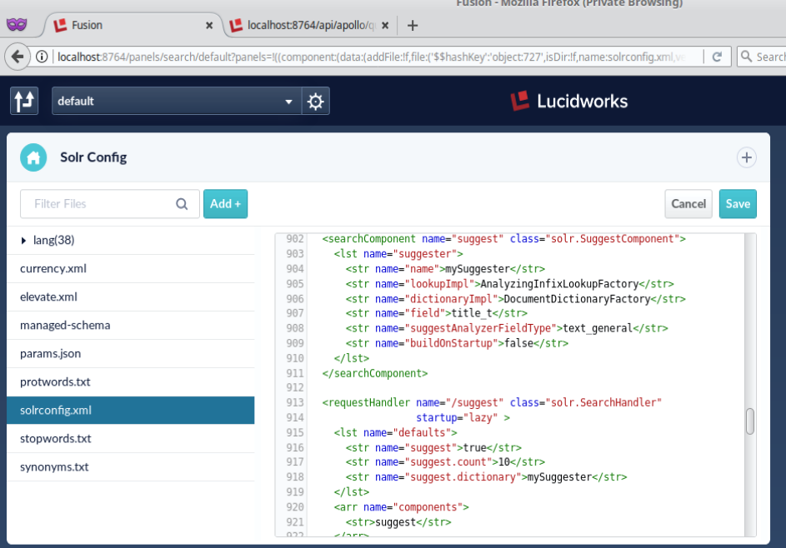Open stopwords.txt file

(x=130, y=439)
